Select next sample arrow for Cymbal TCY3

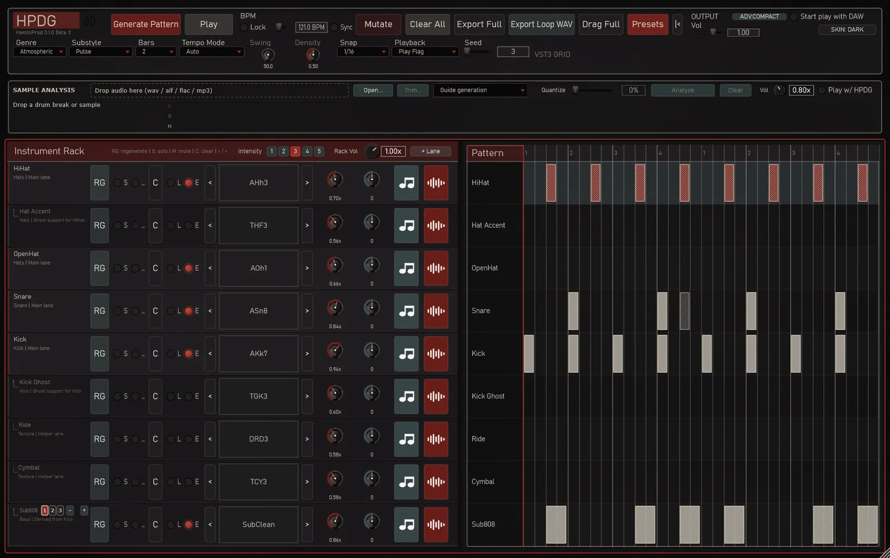coord(307,482)
